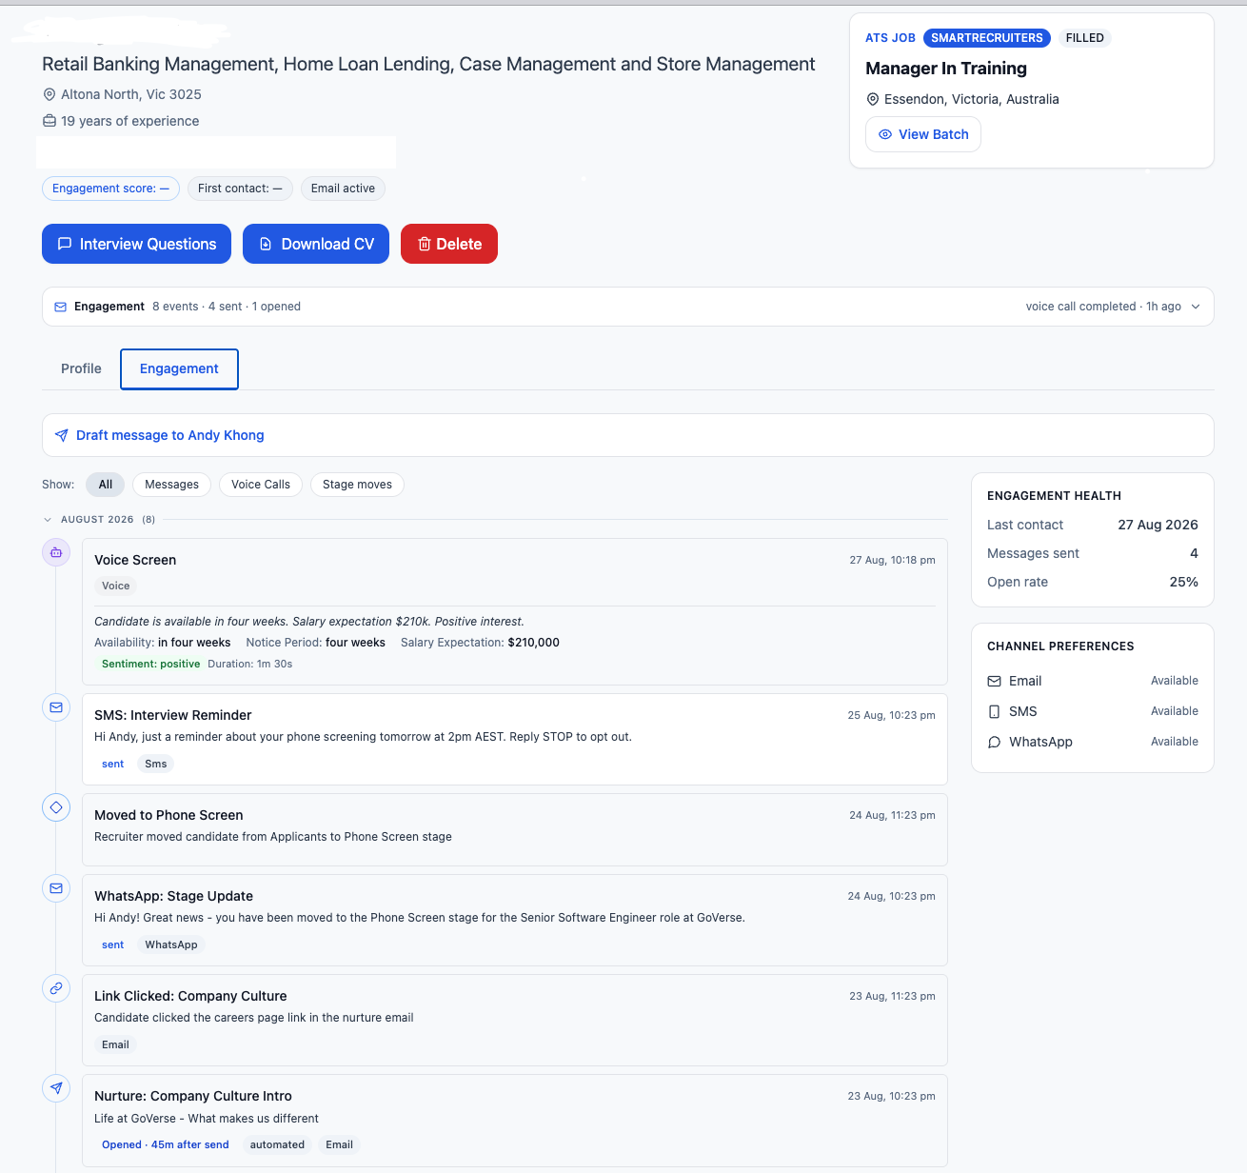Click the automated tag on Nurture event
The width and height of the screenshot is (1247, 1173).
point(277,1144)
